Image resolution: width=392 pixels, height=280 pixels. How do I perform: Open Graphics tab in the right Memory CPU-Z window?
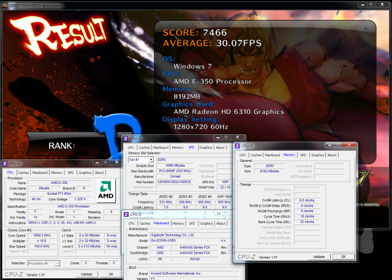click(317, 155)
